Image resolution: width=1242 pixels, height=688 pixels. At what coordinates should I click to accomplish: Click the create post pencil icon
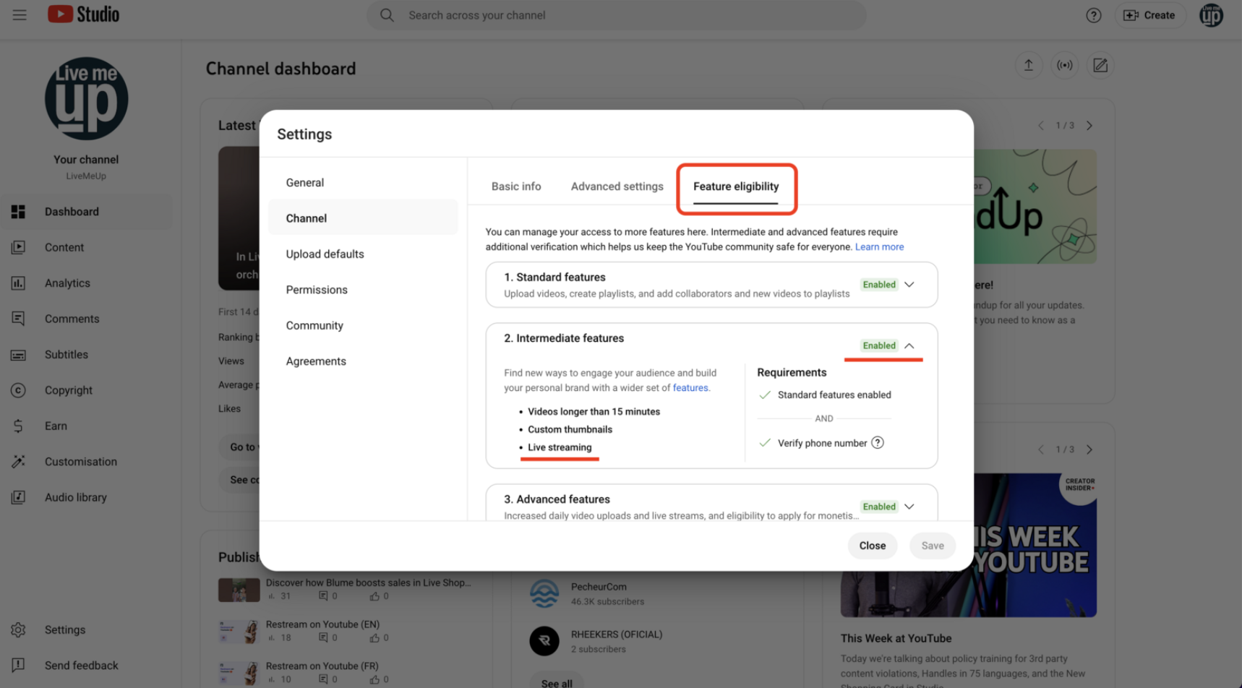1100,65
